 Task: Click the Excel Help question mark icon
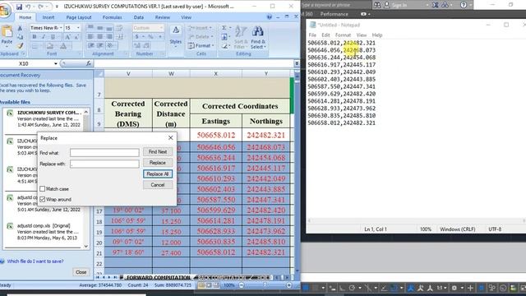click(270, 17)
